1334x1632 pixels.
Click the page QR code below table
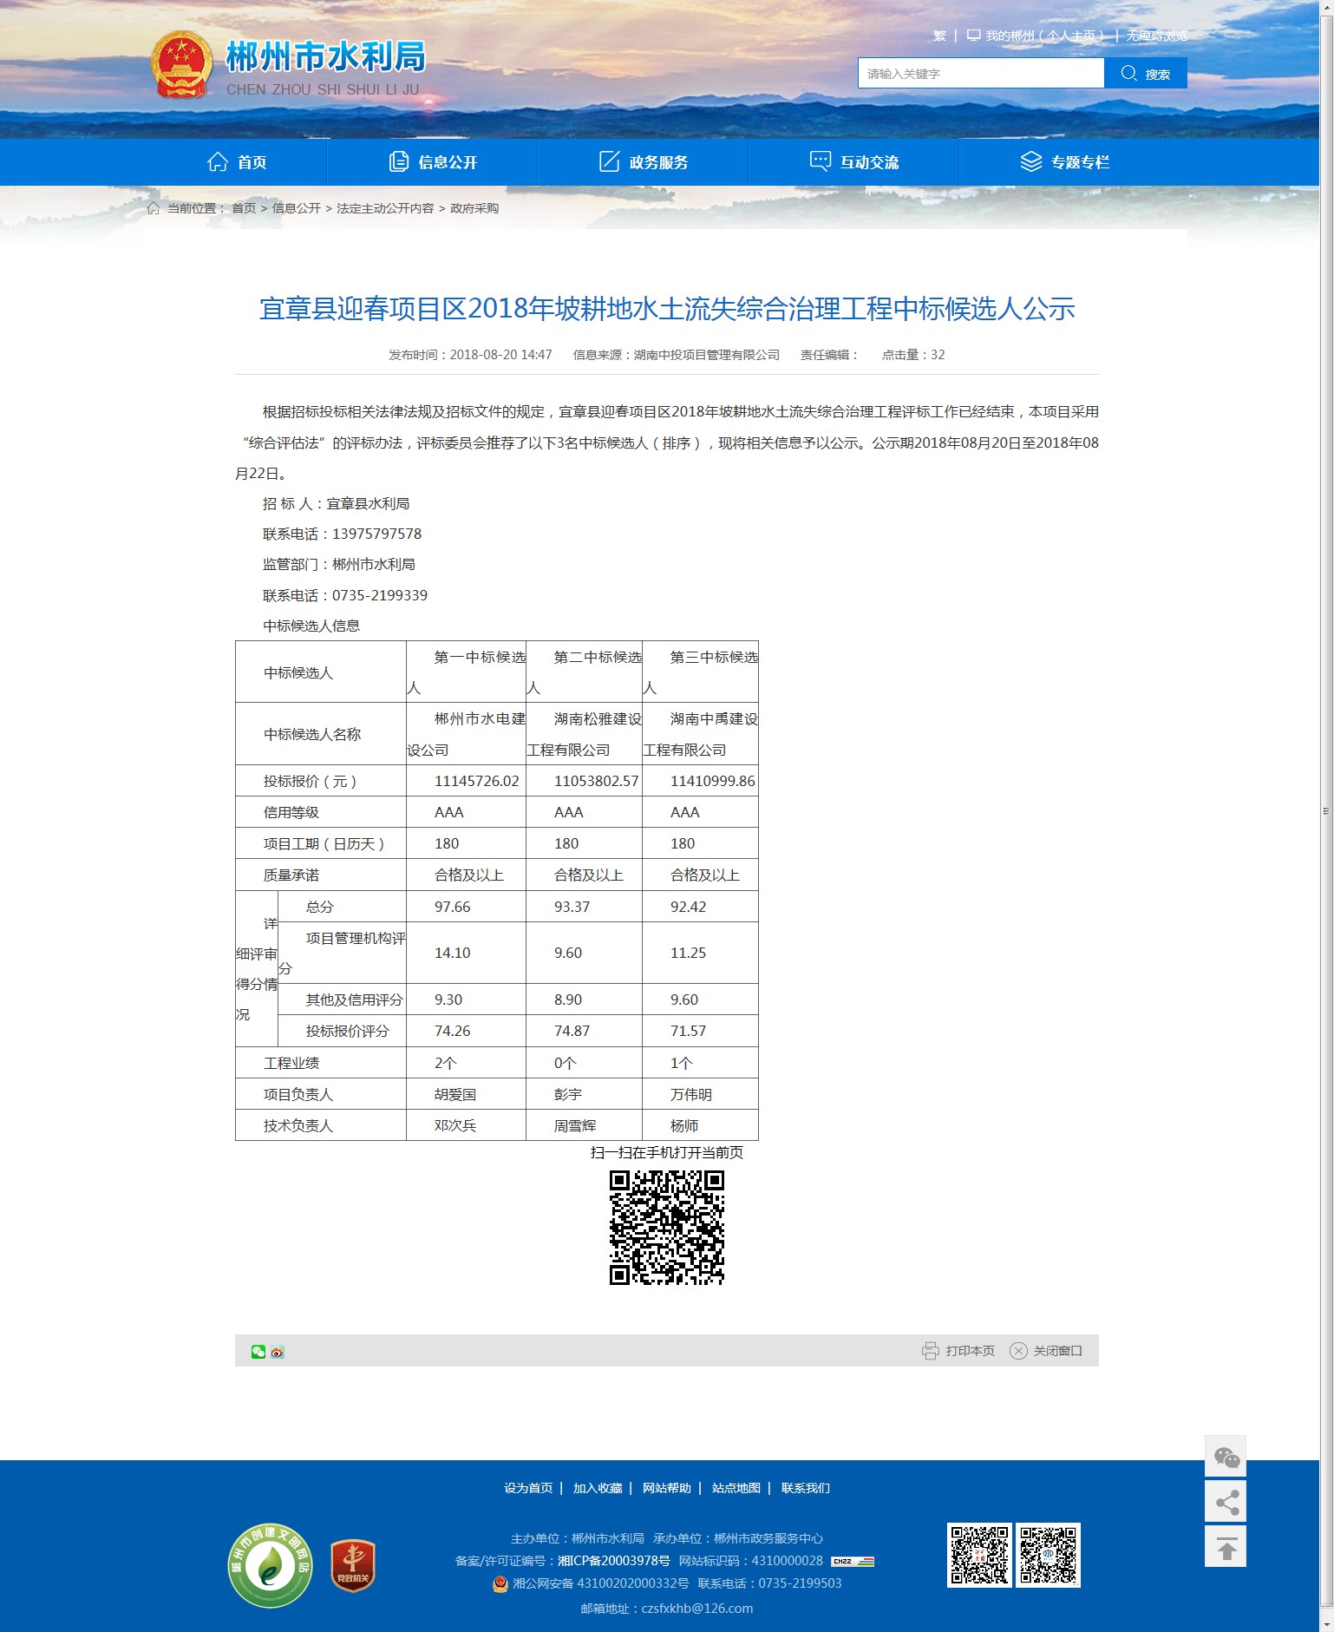point(667,1228)
